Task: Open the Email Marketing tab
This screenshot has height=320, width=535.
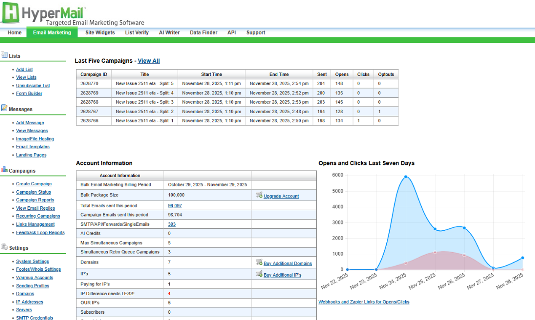Action: click(52, 32)
